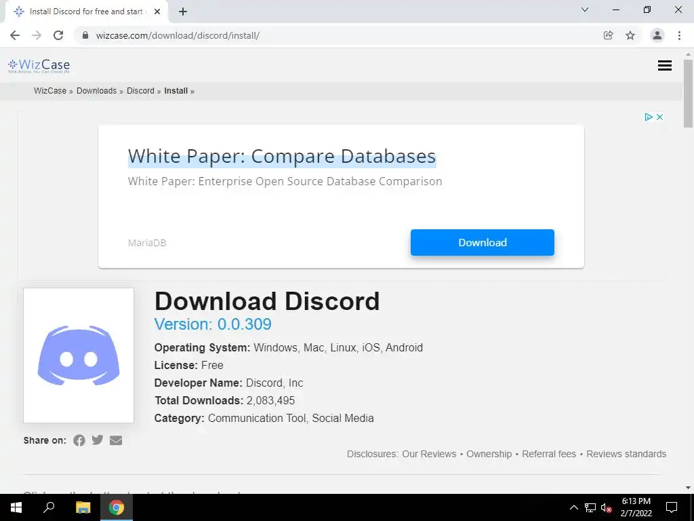Click the page vertical scrollbar thumb

tap(689, 93)
